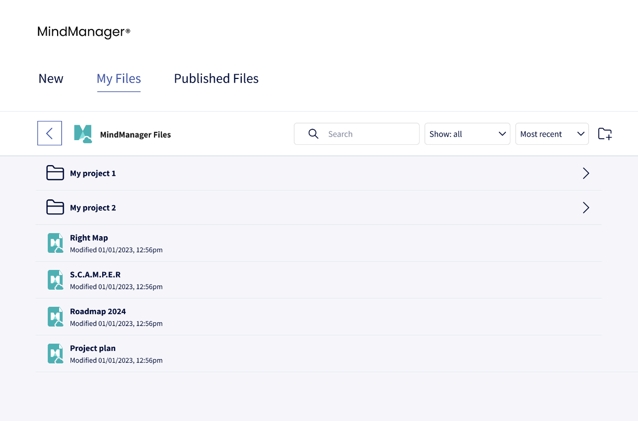Click the Project plan file icon

point(56,354)
